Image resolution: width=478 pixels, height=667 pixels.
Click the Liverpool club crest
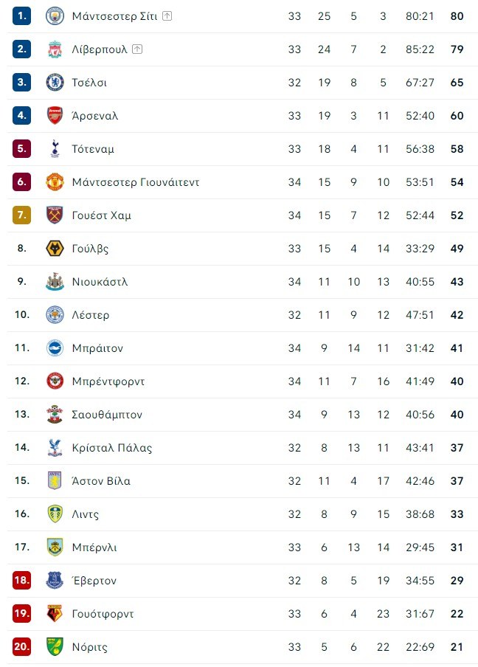tap(55, 49)
